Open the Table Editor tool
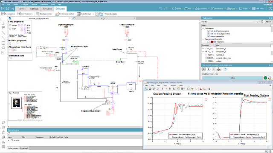This screenshot has width=273, height=153. pos(258,8)
